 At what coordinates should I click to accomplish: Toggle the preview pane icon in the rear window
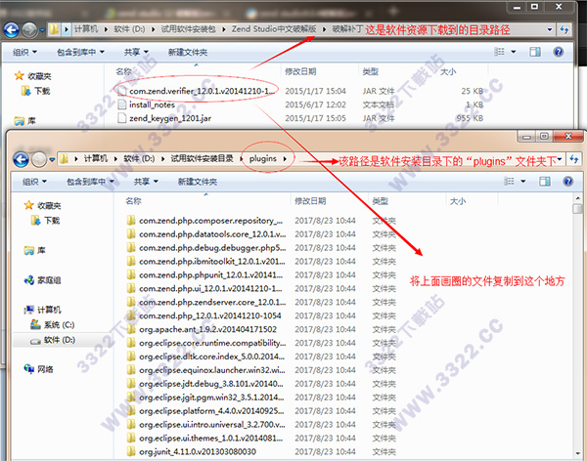coord(535,52)
